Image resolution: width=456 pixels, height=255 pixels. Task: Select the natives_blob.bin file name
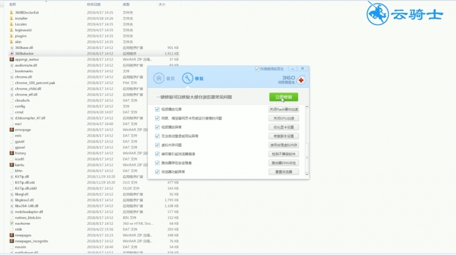click(28, 217)
